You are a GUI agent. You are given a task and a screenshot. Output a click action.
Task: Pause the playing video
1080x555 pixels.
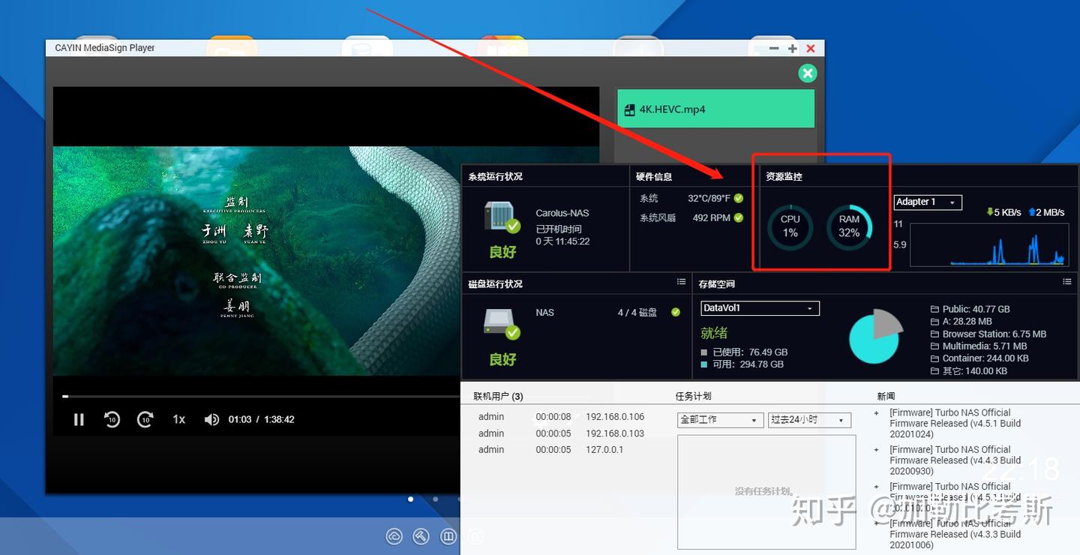click(x=79, y=419)
